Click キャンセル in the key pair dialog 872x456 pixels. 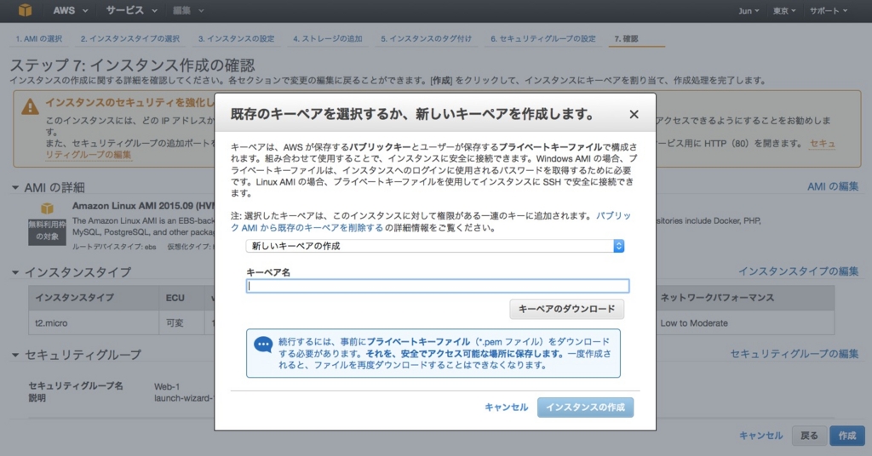tap(506, 408)
